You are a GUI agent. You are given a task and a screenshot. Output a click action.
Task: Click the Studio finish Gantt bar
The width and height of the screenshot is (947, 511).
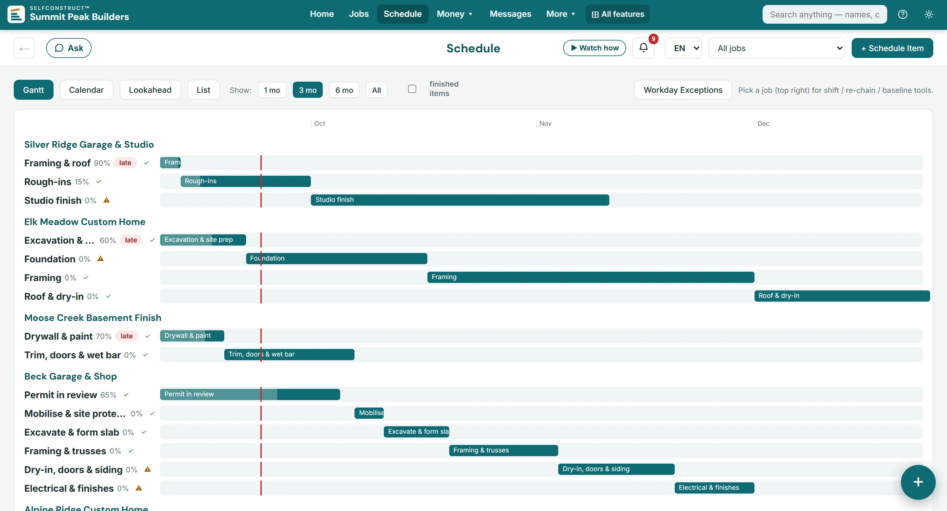click(x=460, y=200)
